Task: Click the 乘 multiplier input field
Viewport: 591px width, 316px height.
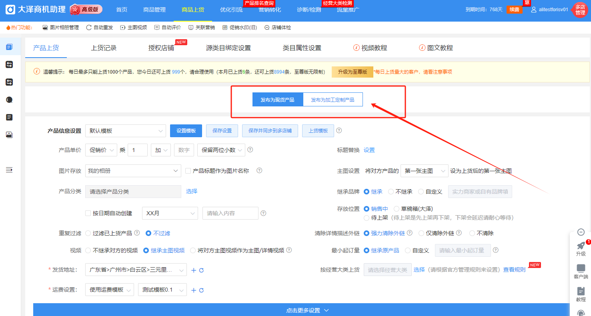Action: tap(138, 150)
